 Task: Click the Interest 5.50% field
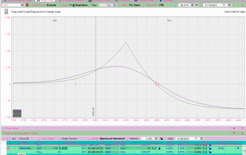148,139
